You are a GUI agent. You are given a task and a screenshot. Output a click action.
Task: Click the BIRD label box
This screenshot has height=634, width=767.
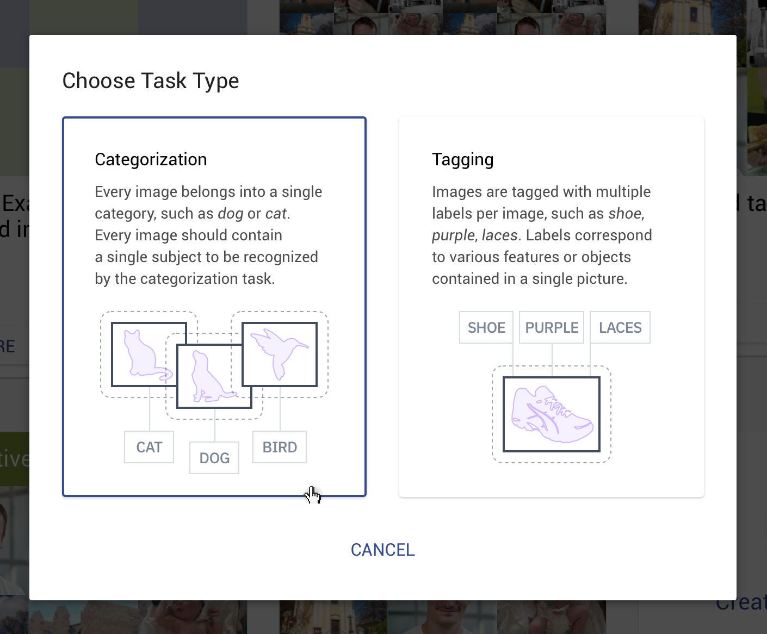click(280, 447)
